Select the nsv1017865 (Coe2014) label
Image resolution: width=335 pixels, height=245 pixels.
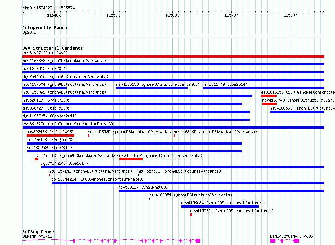coord(45,68)
